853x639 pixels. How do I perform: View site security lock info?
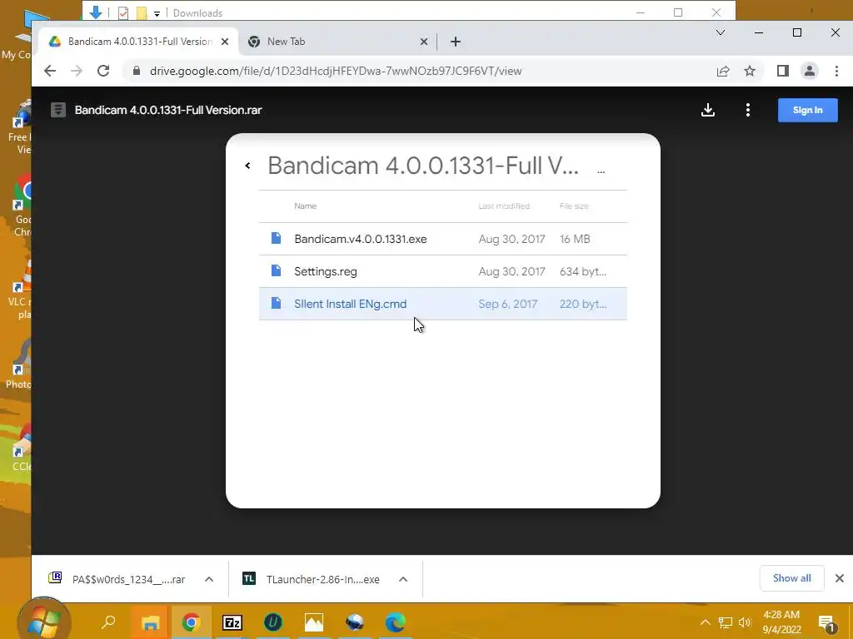pyautogui.click(x=137, y=71)
